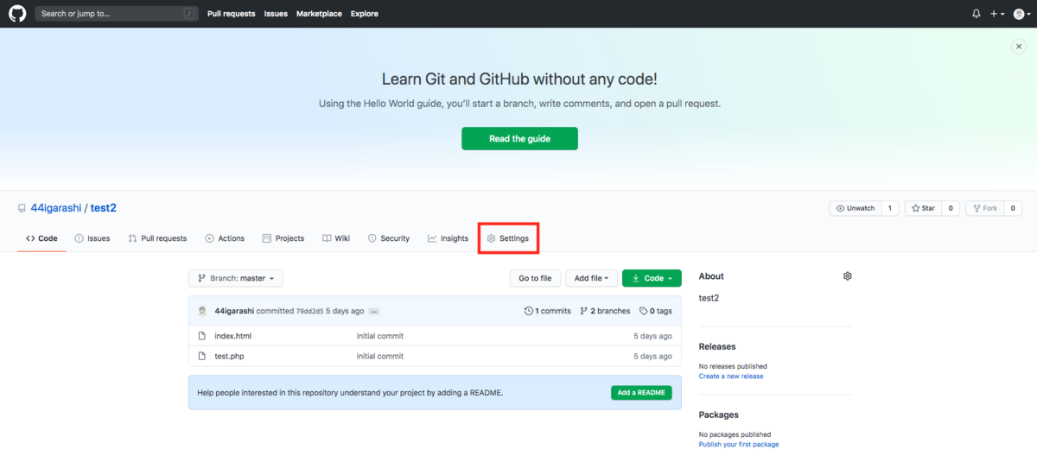
Task: Open the test2 repository link
Action: click(104, 208)
